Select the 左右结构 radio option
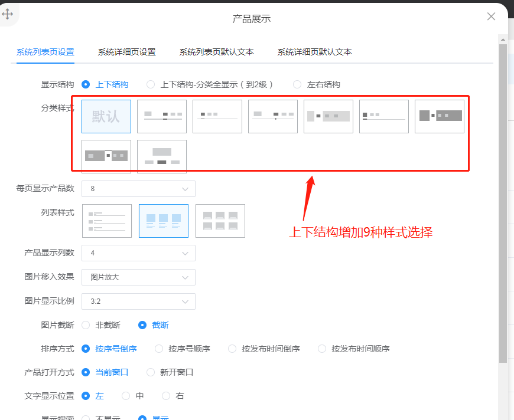The height and width of the screenshot is (420, 514). click(297, 84)
